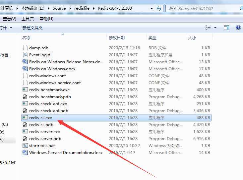Click the redis-check-aof.exe application icon
Image resolution: width=243 pixels, height=180 pixels.
pos(25,103)
